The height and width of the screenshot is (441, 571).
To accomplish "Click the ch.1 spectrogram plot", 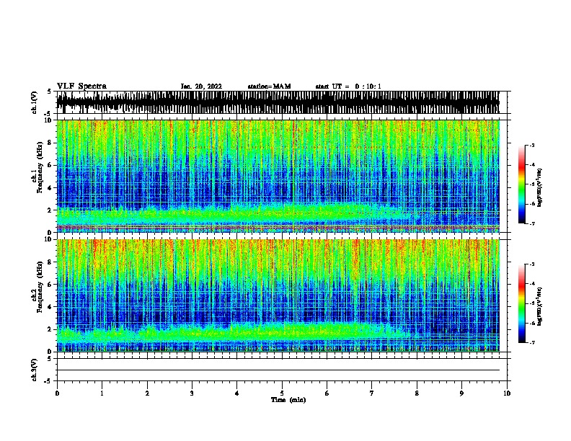I will [x=278, y=176].
